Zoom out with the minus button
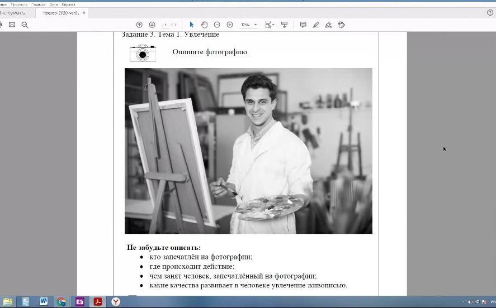The width and height of the screenshot is (496, 308). coord(217,25)
